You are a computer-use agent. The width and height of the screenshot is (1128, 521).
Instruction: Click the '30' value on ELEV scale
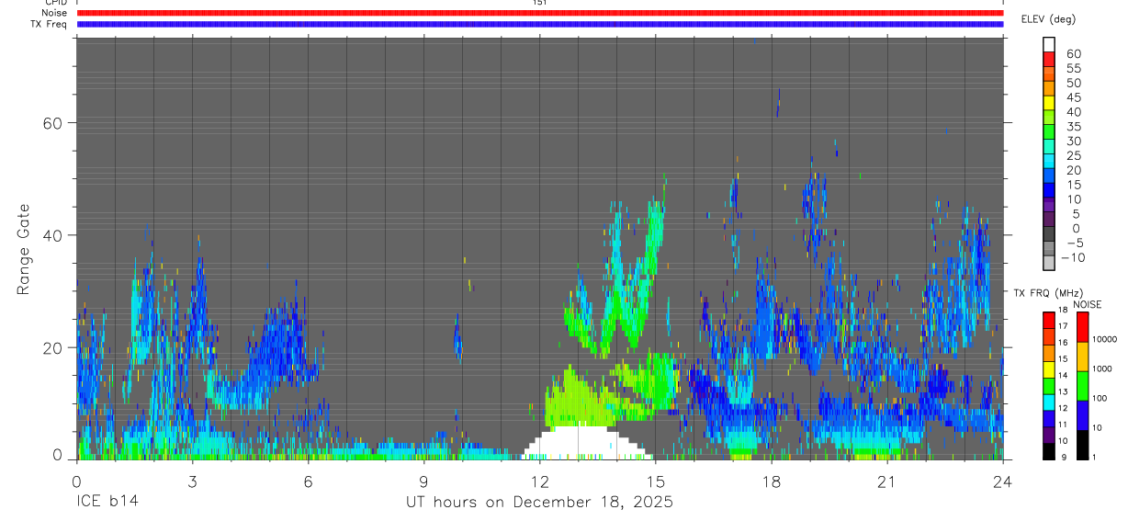click(x=1073, y=141)
